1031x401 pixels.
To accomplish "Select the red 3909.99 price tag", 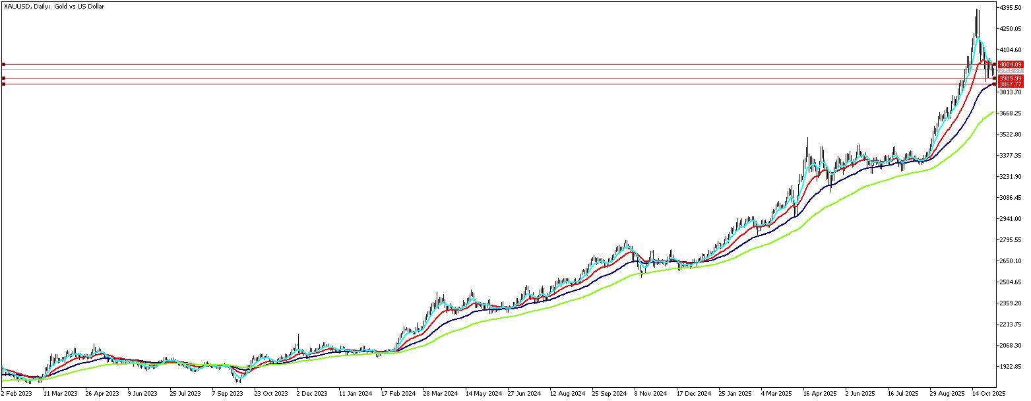I will point(1011,78).
